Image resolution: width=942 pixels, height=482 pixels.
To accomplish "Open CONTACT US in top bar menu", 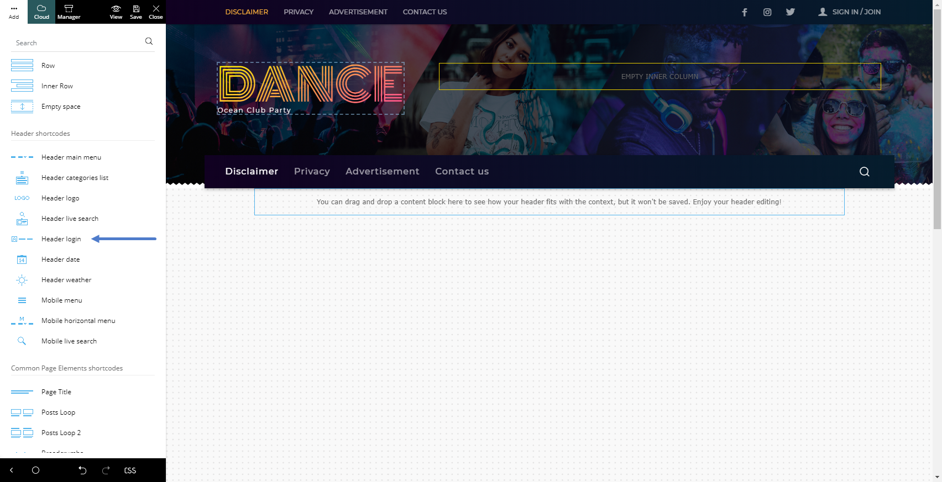I will click(x=425, y=12).
